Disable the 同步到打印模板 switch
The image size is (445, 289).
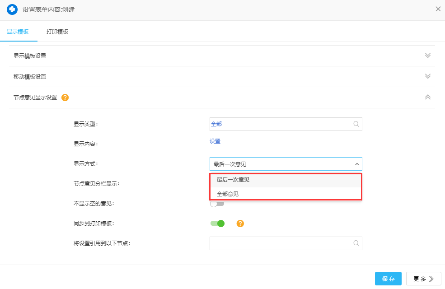(x=217, y=224)
